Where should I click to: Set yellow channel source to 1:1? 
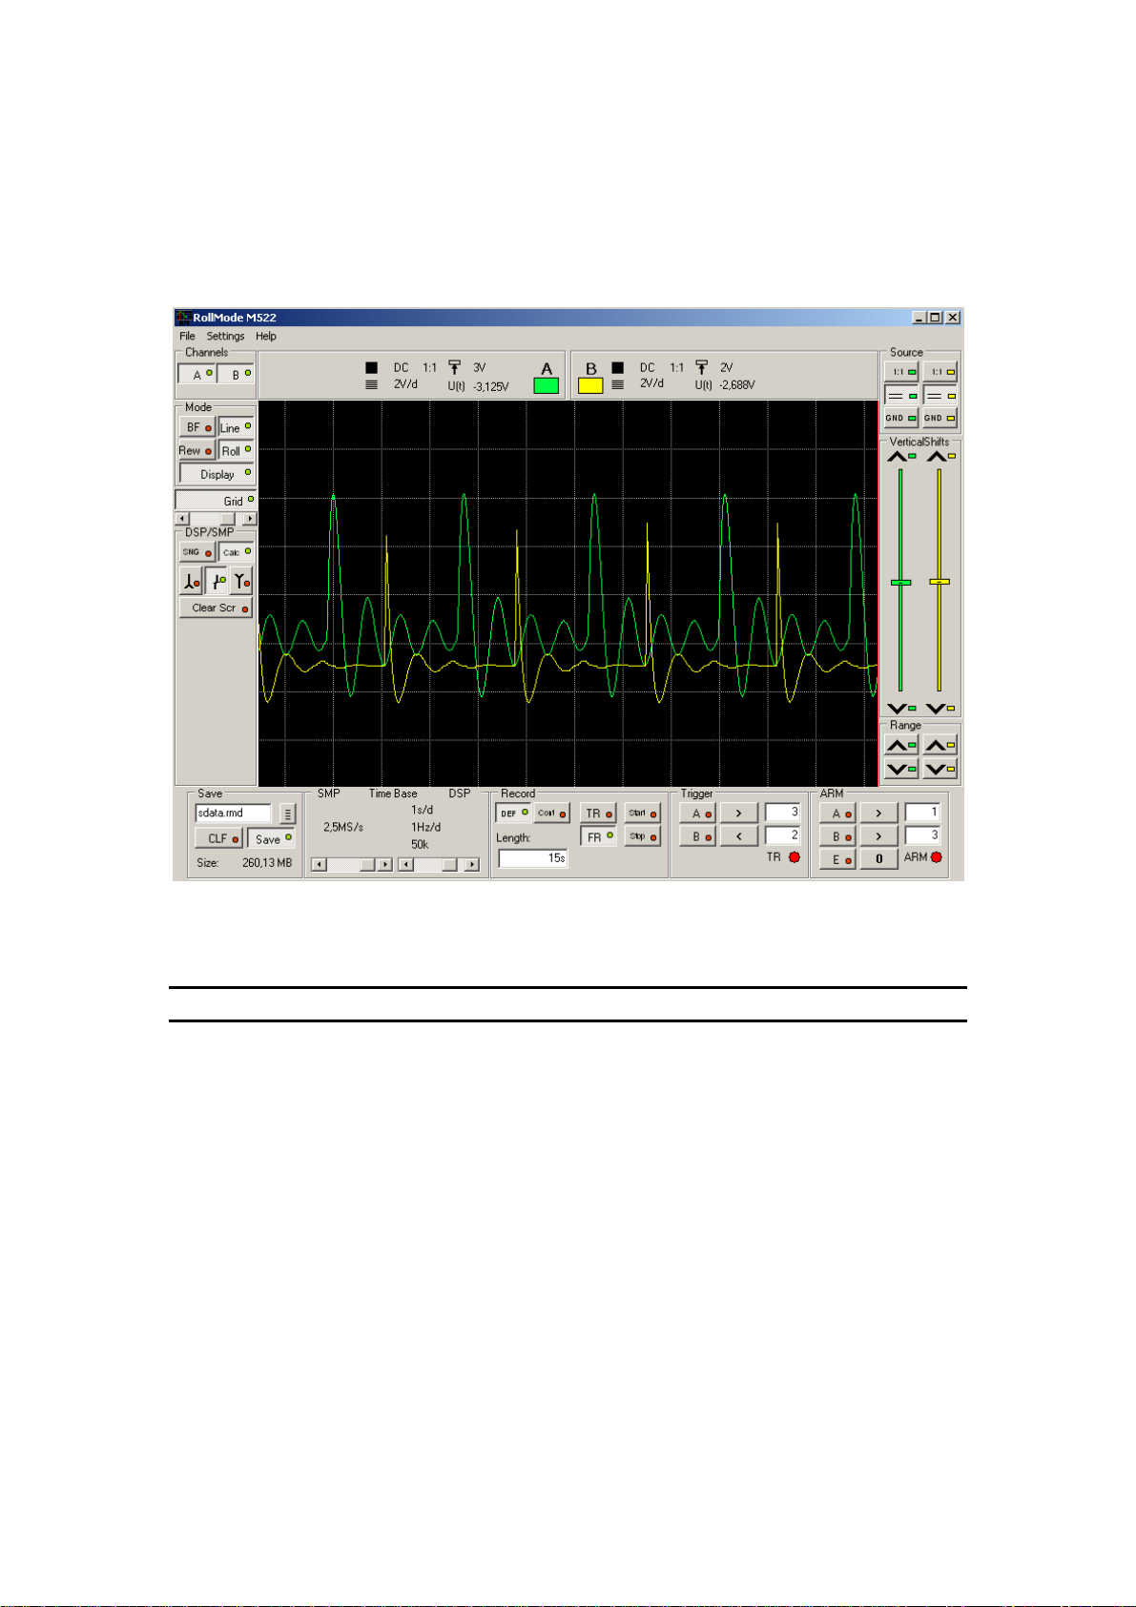[940, 372]
